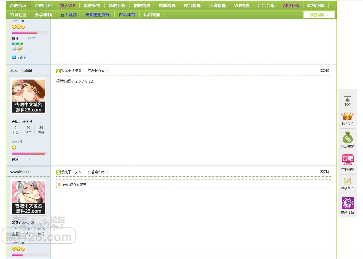Open the purple 杏彩体育 sidebar icon
This screenshot has width=363, height=259.
click(347, 203)
